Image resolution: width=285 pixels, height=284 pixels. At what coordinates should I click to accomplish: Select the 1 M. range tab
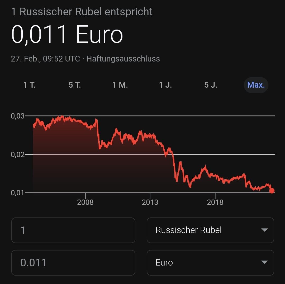coord(120,85)
